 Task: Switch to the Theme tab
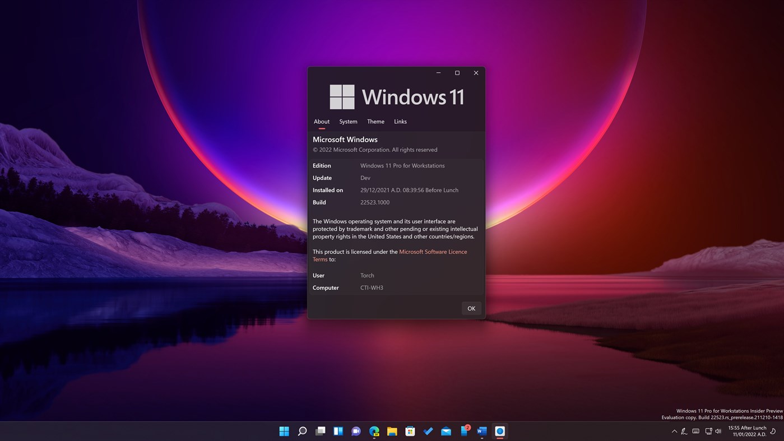[375, 122]
